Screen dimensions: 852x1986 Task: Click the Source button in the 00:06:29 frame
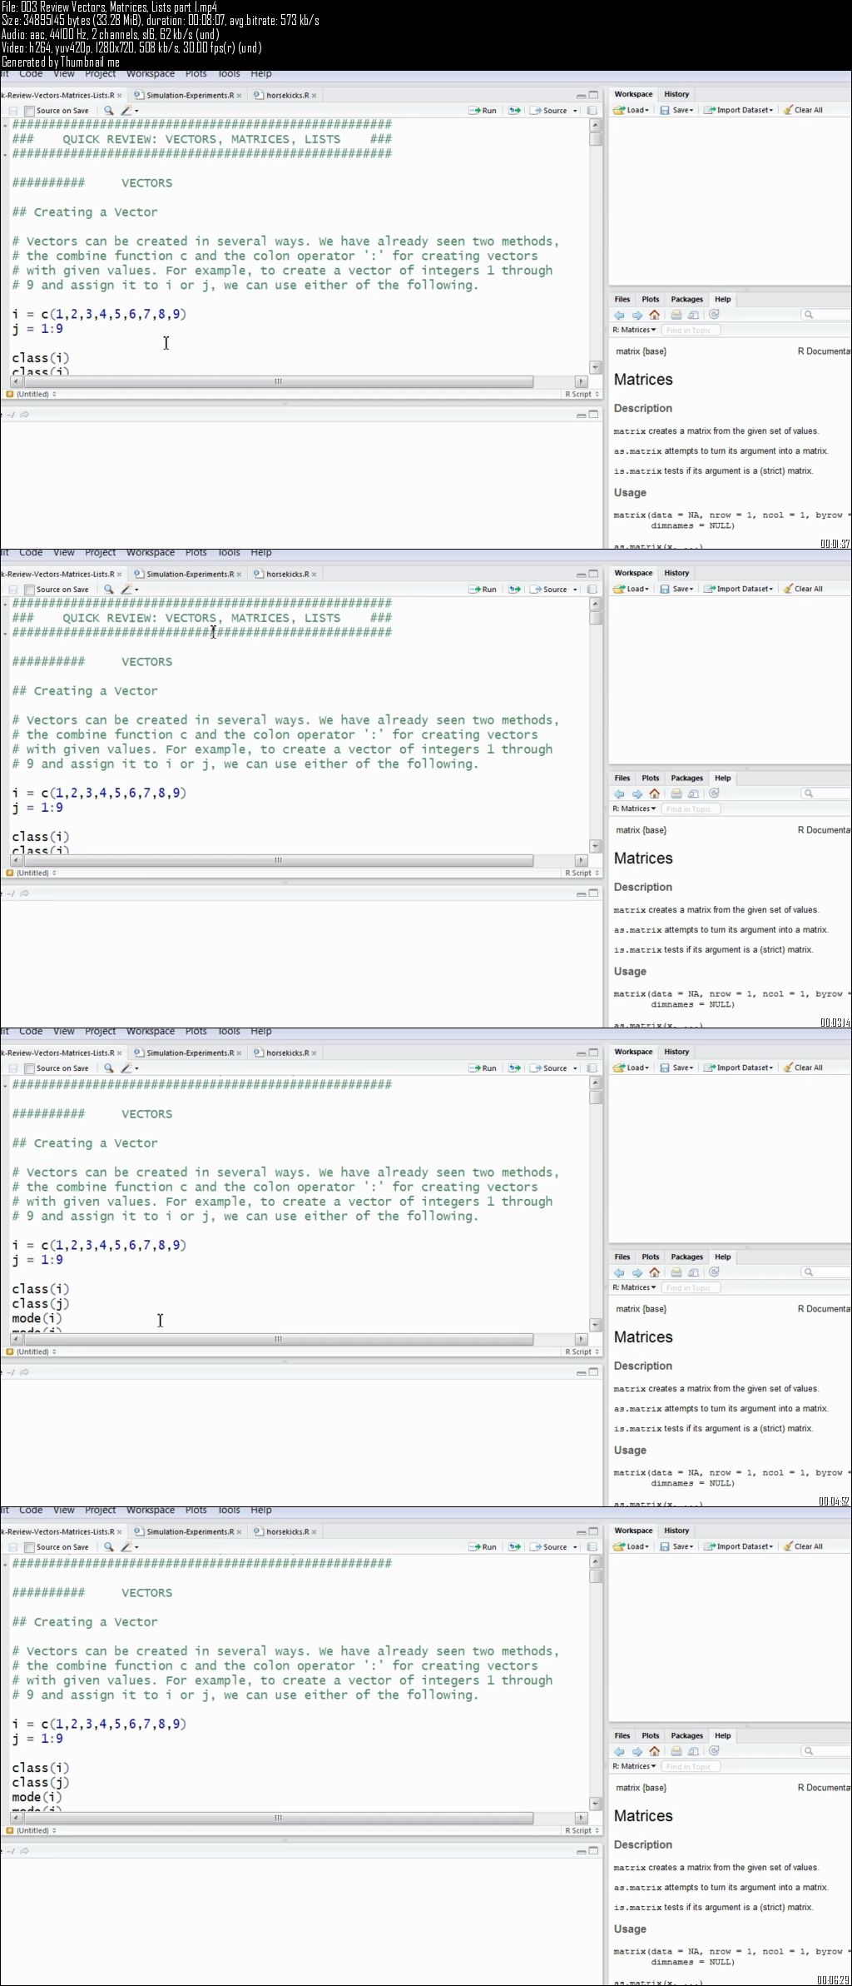[x=549, y=1547]
